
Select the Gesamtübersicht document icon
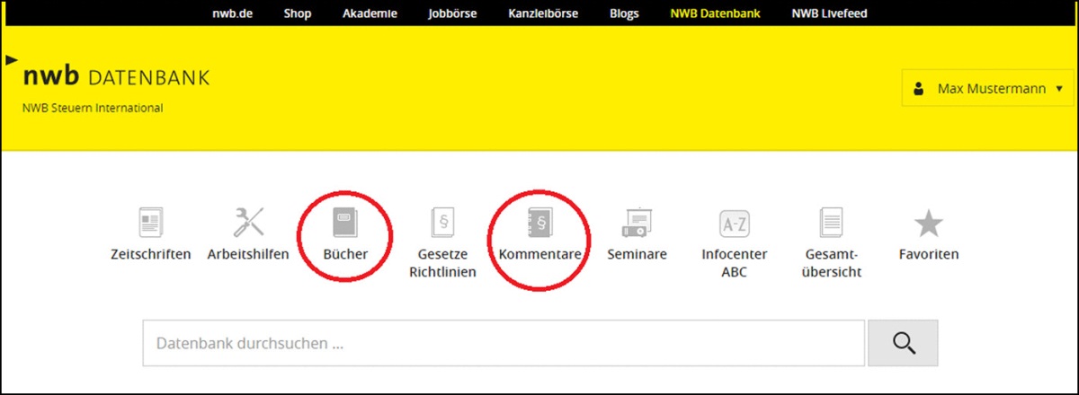(x=831, y=223)
